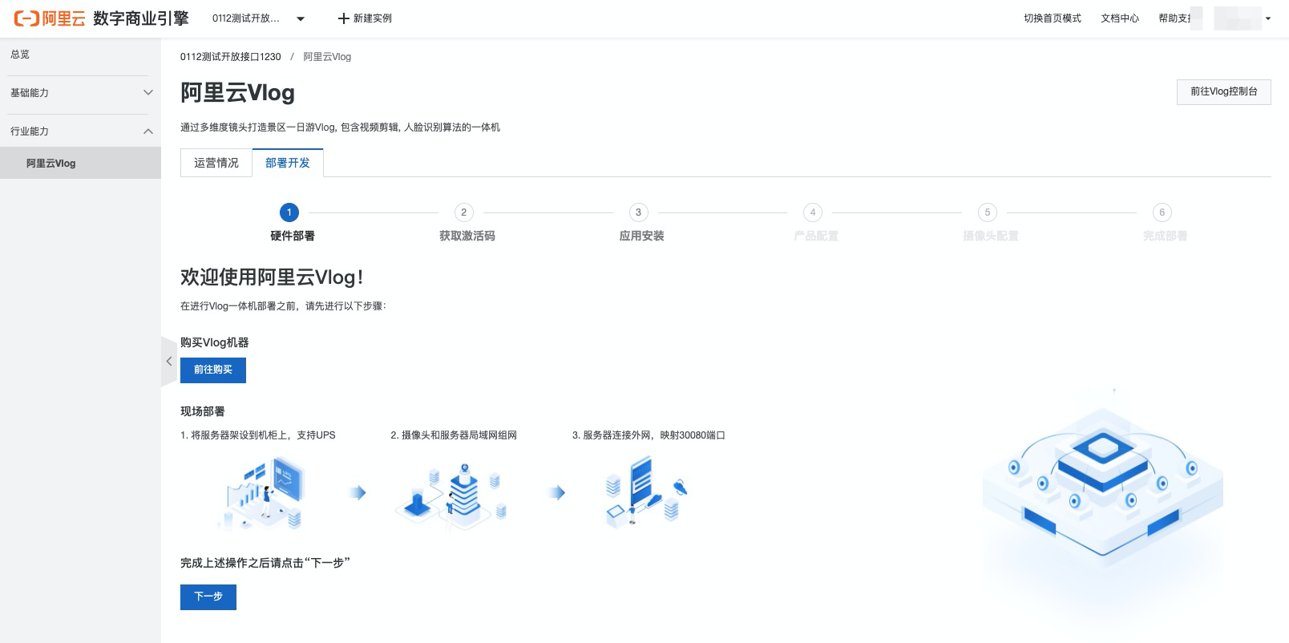
Task: Open the user account dropdown arrow
Action: [x=1268, y=18]
